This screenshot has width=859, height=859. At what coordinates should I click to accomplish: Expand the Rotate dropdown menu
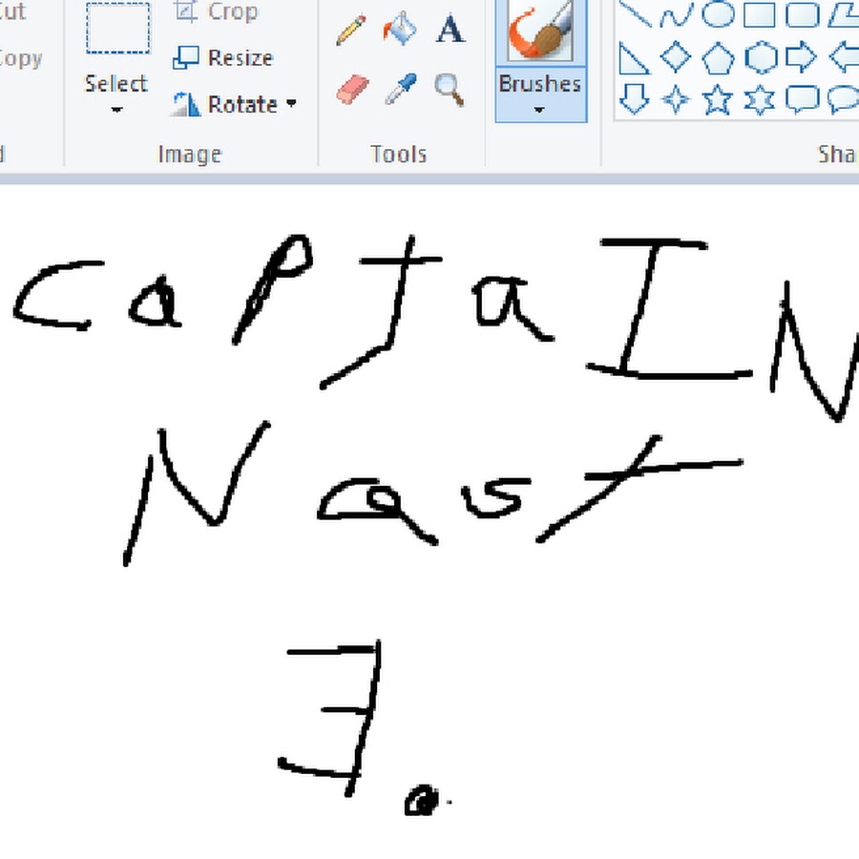[291, 104]
